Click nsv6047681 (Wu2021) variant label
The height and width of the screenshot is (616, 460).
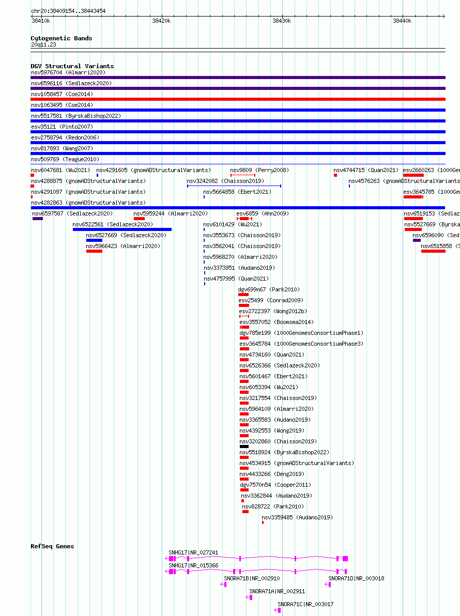(60, 170)
